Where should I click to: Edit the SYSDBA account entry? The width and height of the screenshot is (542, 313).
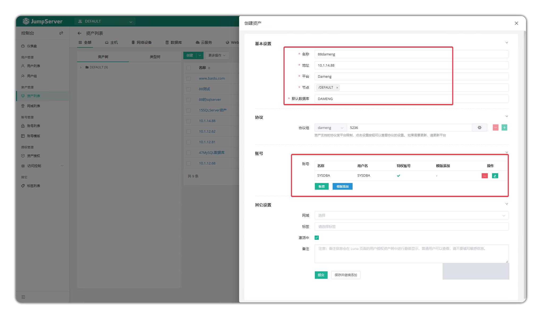(x=495, y=176)
